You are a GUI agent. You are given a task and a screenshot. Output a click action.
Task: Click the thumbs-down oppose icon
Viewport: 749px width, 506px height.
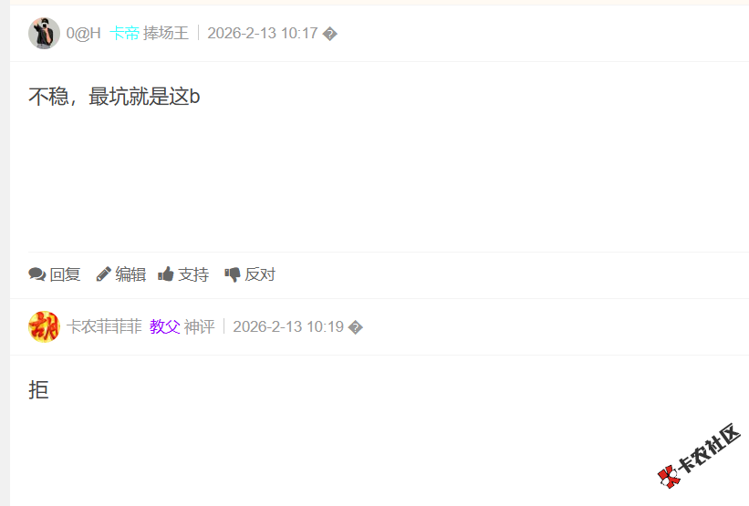(232, 274)
